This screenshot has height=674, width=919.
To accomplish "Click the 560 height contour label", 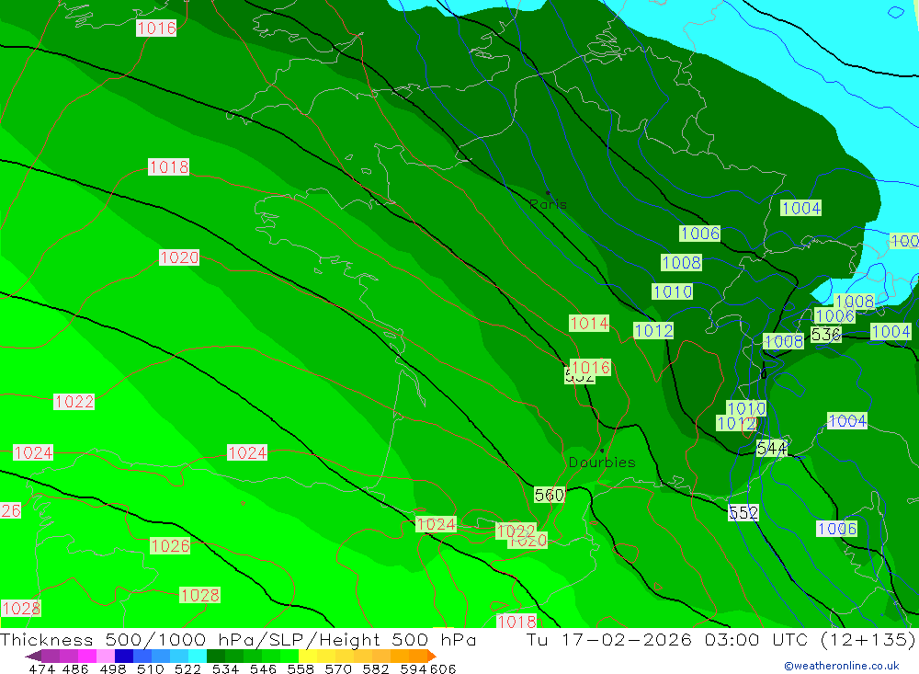I will 550,495.
